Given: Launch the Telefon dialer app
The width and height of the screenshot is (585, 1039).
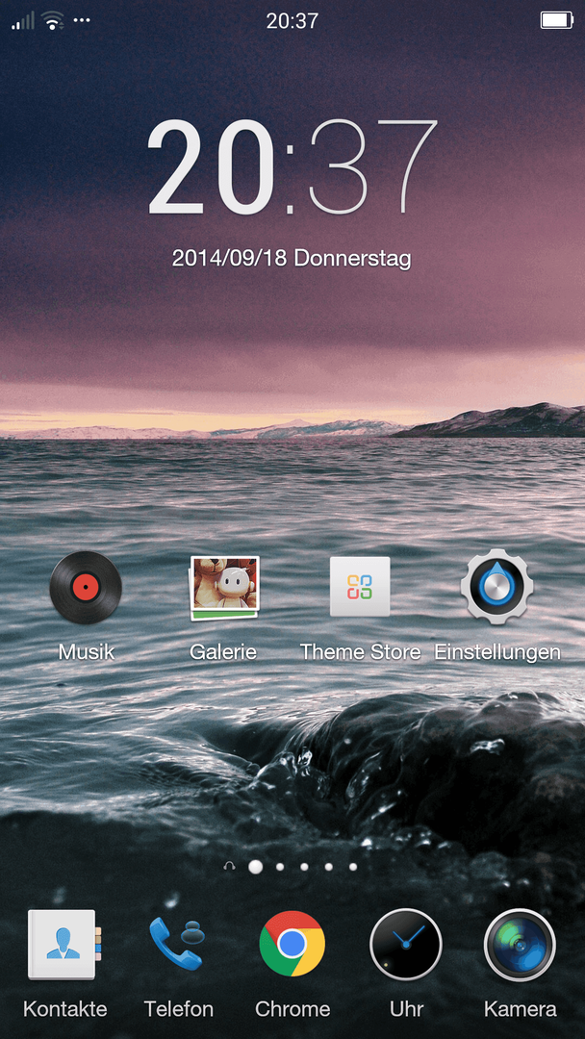Looking at the screenshot, I should (x=177, y=945).
